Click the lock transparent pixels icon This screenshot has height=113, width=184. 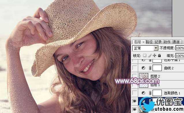pos(144,55)
